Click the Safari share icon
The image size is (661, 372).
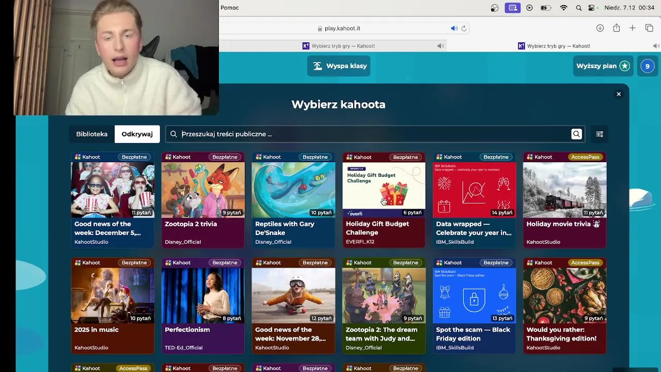click(x=617, y=28)
